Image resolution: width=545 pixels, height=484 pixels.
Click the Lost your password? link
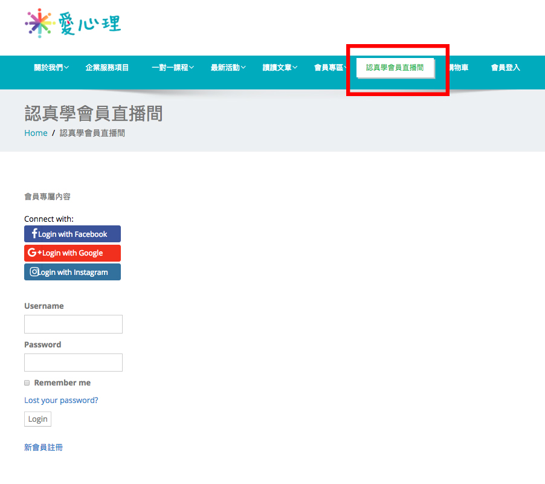(x=61, y=400)
